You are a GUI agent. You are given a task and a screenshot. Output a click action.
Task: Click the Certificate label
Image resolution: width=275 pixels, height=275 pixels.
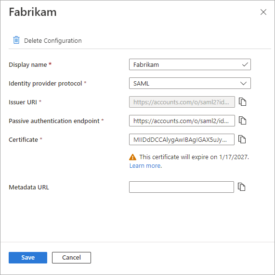coord(24,139)
